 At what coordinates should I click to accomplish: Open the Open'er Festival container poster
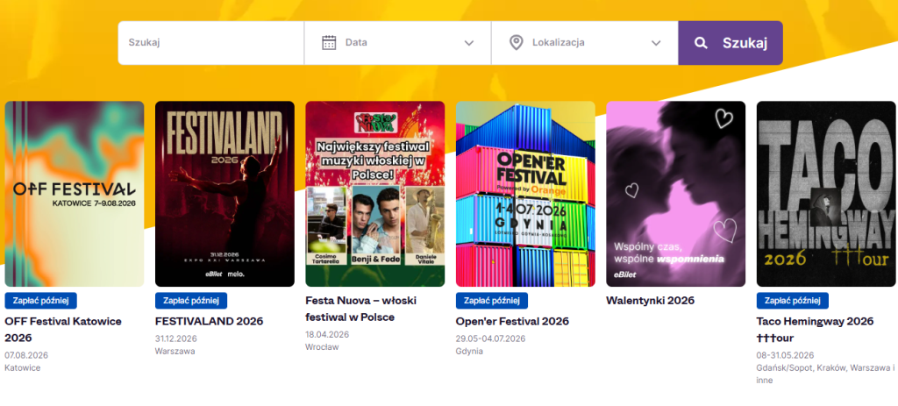point(525,194)
